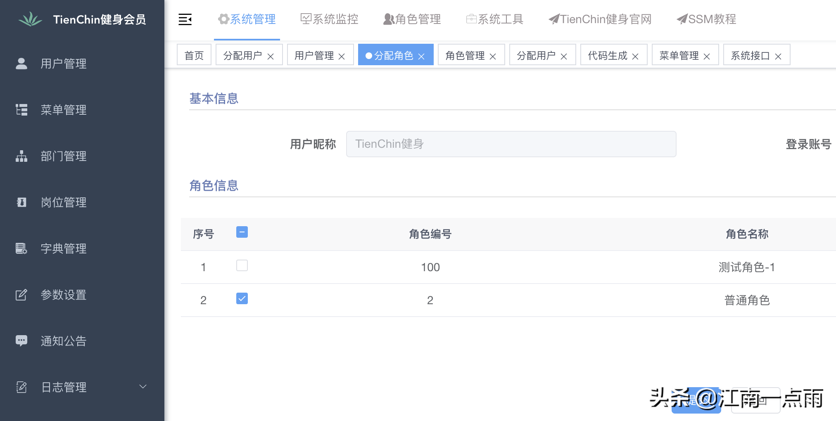Open the 角色管理 tab
This screenshot has height=421, width=836.
click(x=466, y=55)
